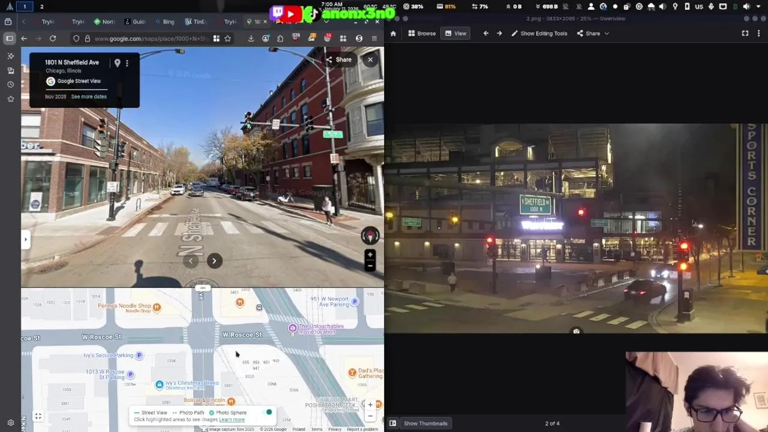The image size is (768, 432).
Task: Zoom out on the Street View image
Action: point(370,265)
